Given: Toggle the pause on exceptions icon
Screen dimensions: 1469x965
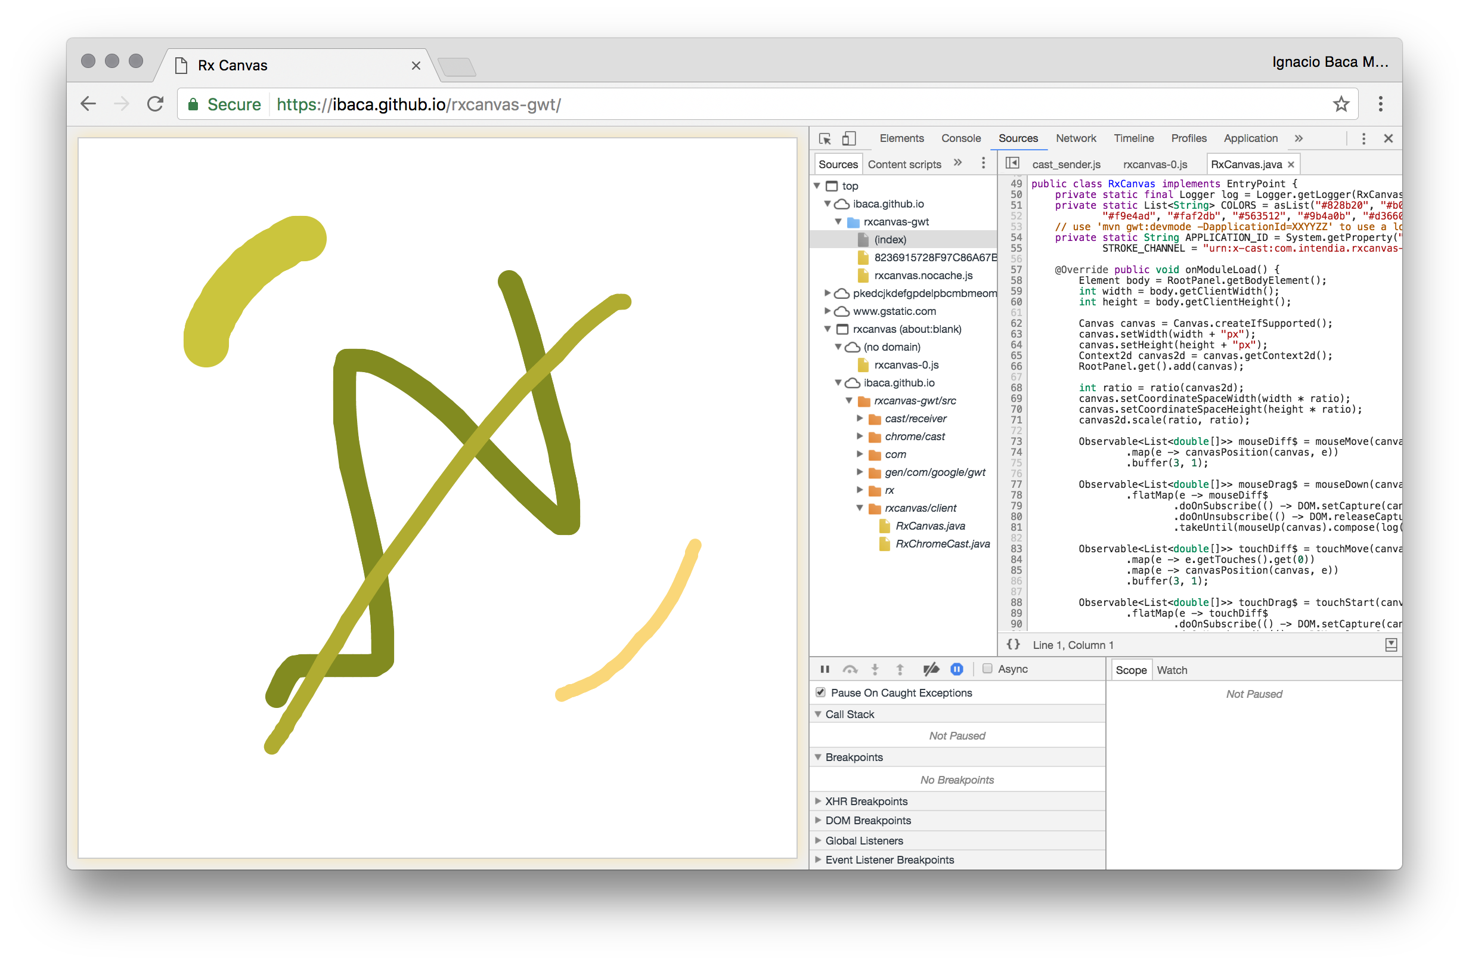Looking at the screenshot, I should [957, 669].
